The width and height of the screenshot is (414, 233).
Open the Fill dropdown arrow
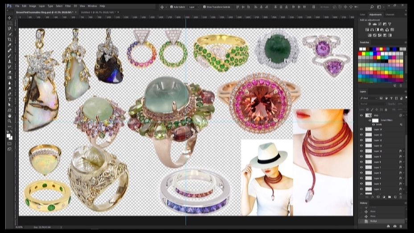405,110
